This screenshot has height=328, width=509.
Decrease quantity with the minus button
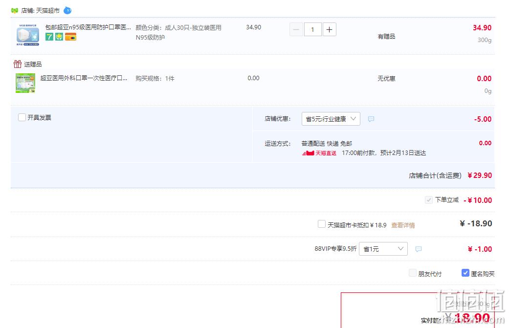(296, 29)
